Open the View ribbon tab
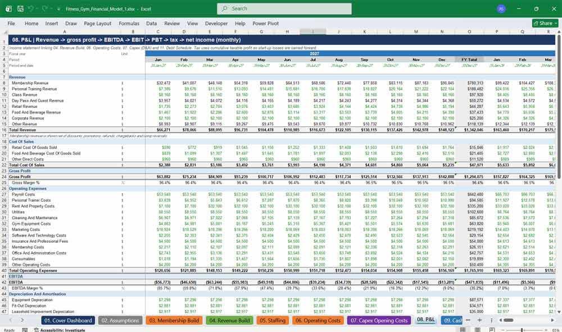 (192, 23)
